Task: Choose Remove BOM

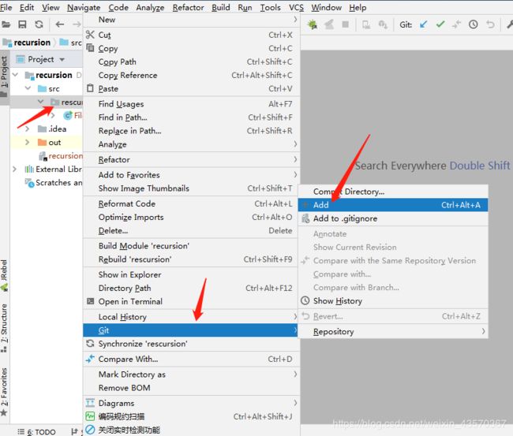Action: 192,388
